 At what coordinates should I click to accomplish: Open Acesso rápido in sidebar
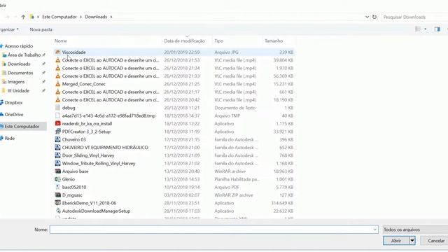[x=19, y=46]
